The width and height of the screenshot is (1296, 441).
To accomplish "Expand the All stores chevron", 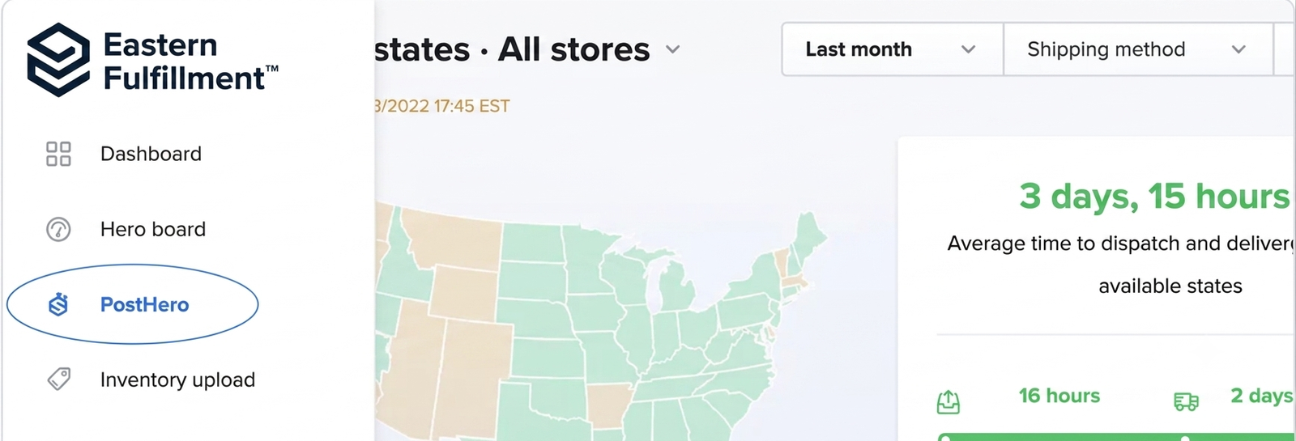I will [x=672, y=49].
